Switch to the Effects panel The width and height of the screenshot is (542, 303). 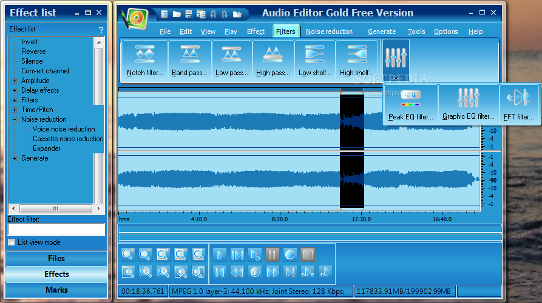56,274
